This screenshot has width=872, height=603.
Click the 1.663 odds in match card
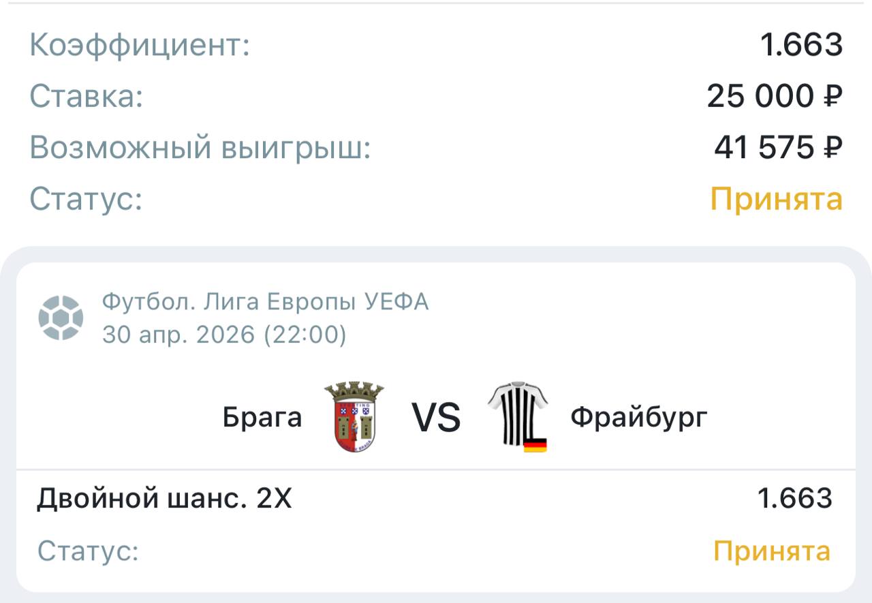coord(794,499)
